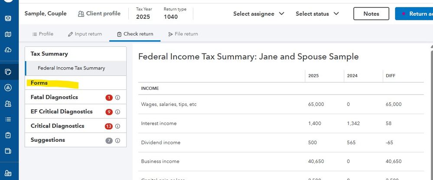The width and height of the screenshot is (433, 180).
Task: Open the clients people icon in sidebar
Action: click(x=8, y=104)
